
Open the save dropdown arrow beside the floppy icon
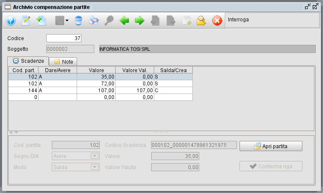67,20
